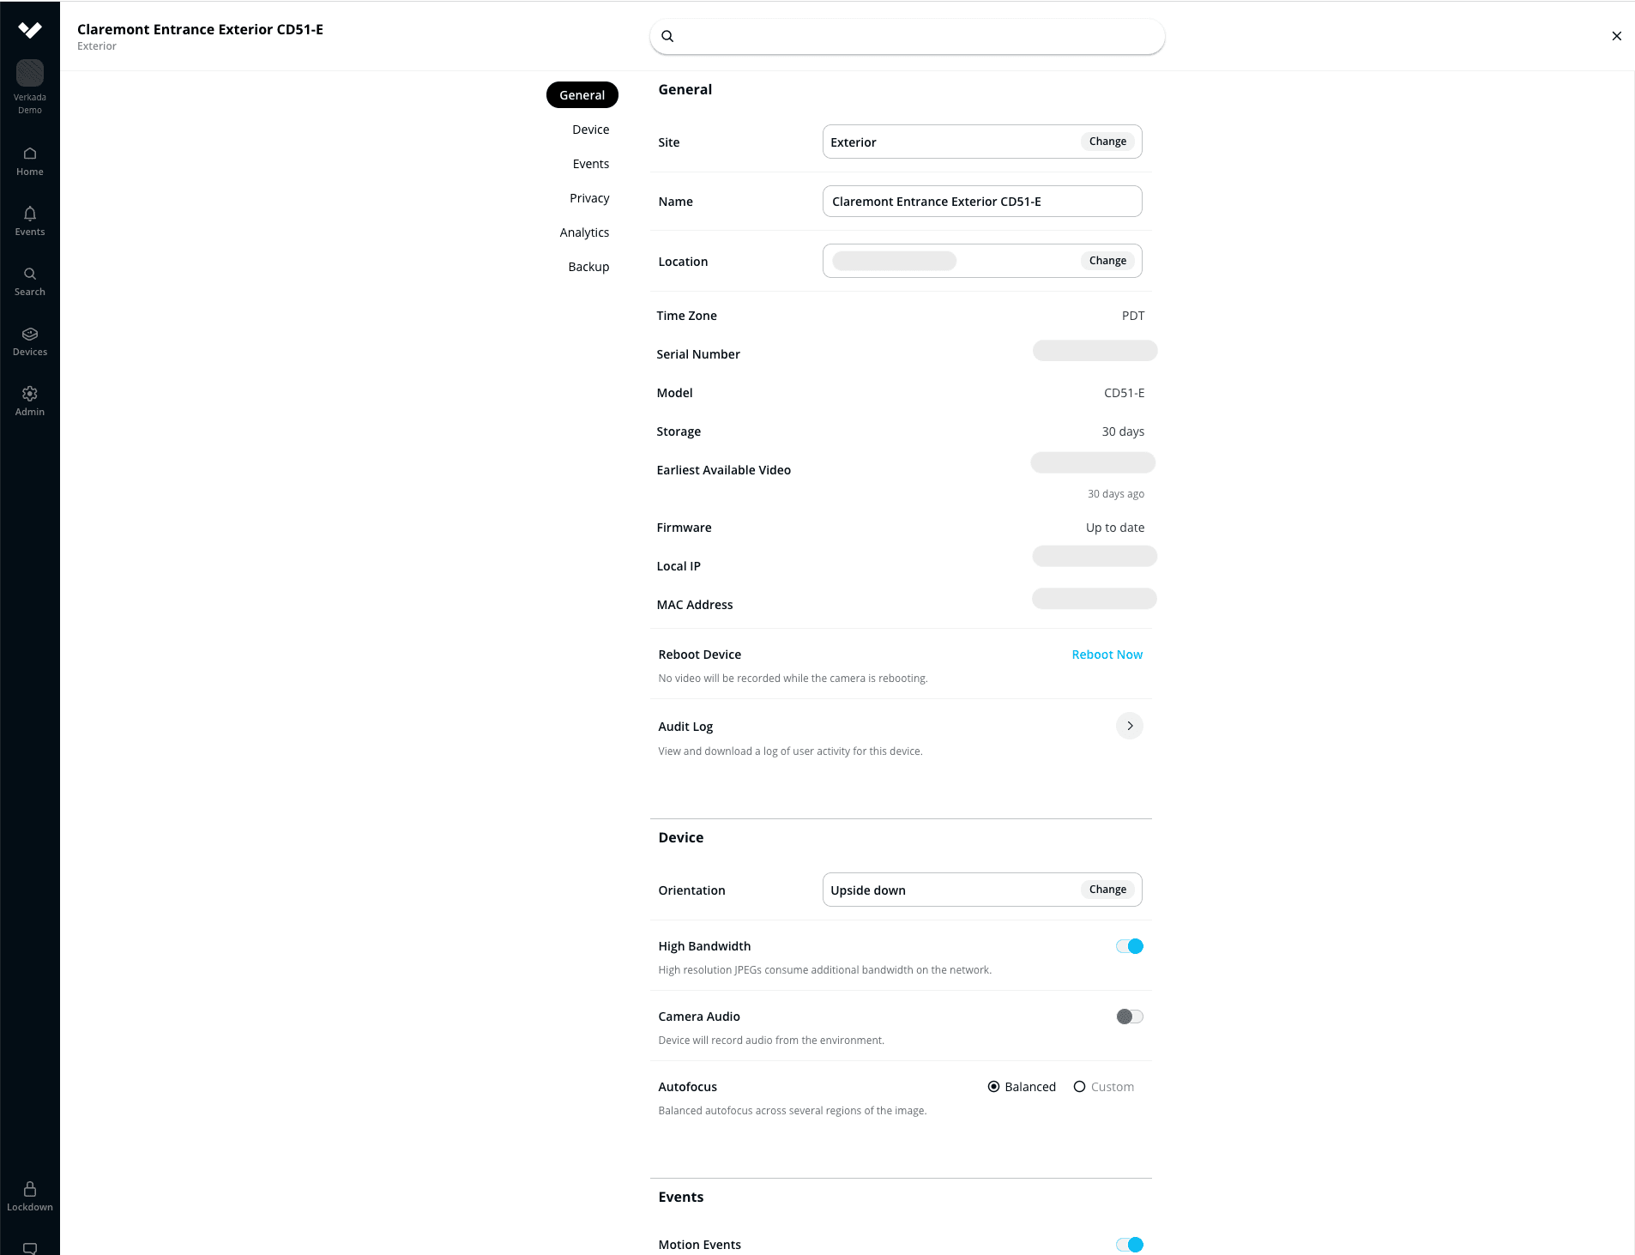The height and width of the screenshot is (1255, 1635).
Task: Open the Admin section
Action: click(x=29, y=400)
